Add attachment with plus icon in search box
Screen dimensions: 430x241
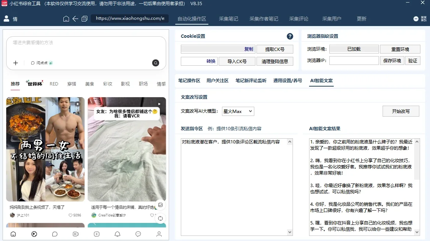16,63
